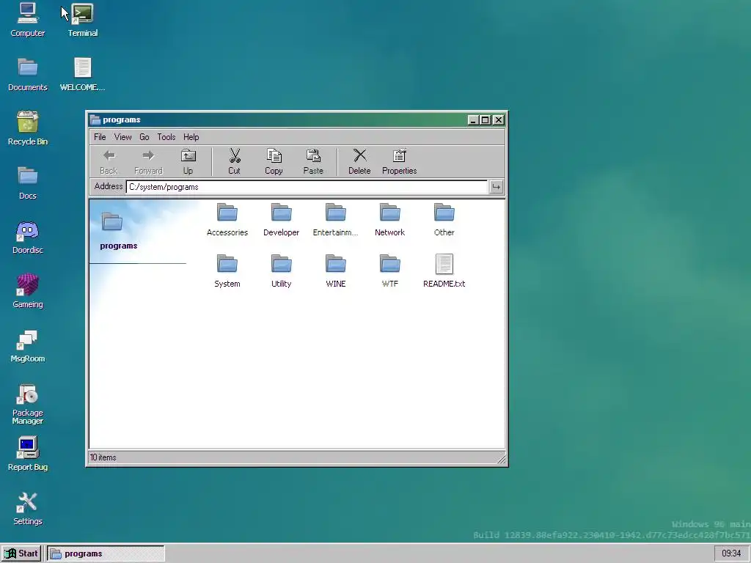
Task: Click the address bar path field
Action: [307, 187]
